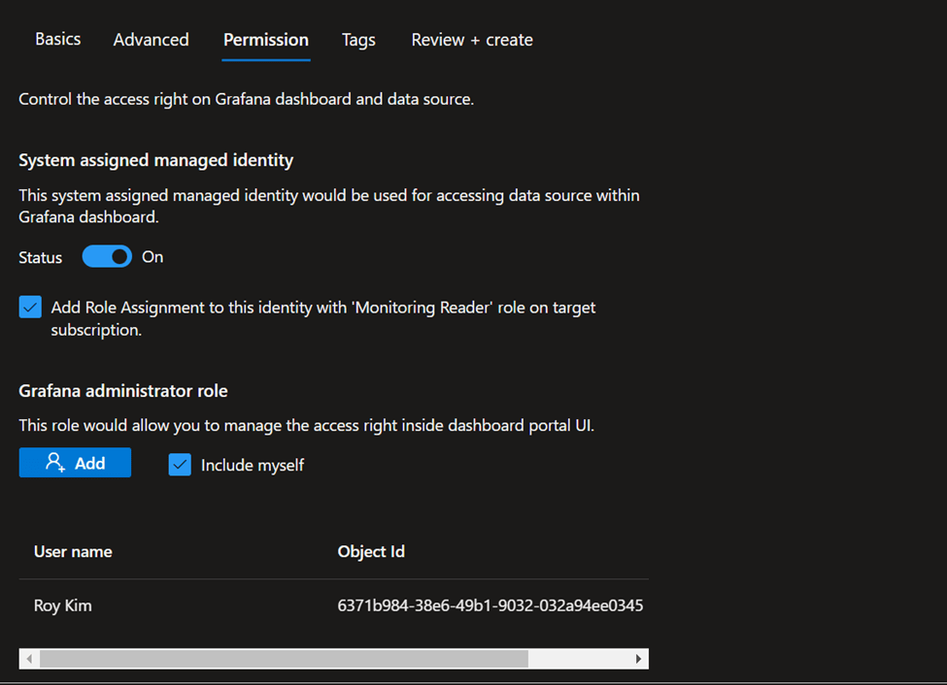This screenshot has width=947, height=685.
Task: Click the Include myself label text
Action: click(253, 466)
